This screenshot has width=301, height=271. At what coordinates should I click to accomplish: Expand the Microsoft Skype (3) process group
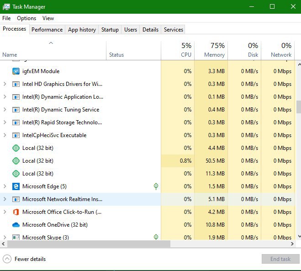tap(5, 237)
